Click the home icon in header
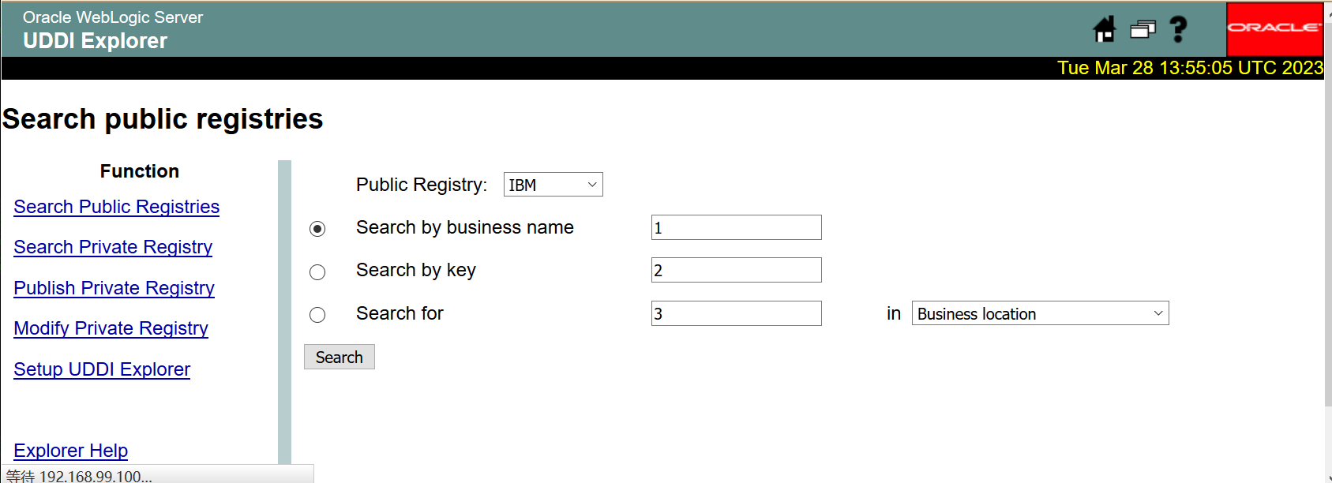 click(1104, 29)
